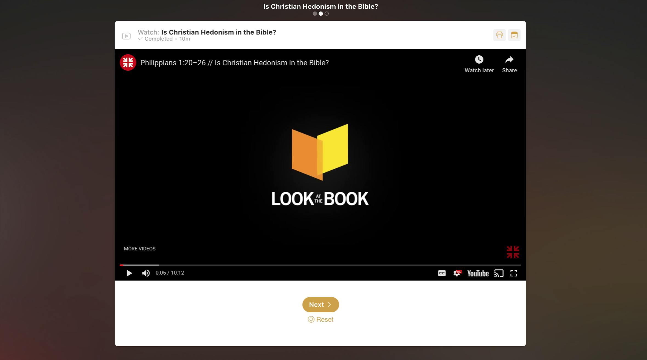Viewport: 647px width, 360px height.
Task: Click the Completed status text
Action: [x=158, y=39]
